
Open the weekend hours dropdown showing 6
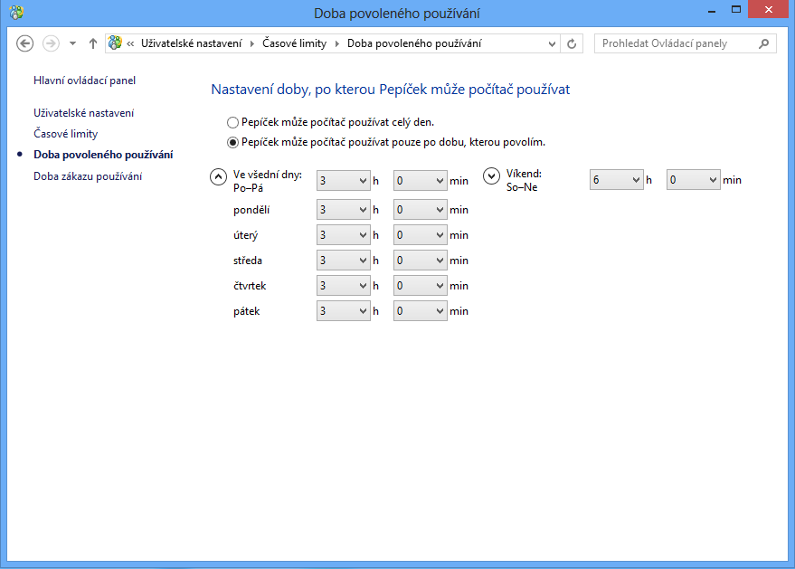tap(616, 180)
